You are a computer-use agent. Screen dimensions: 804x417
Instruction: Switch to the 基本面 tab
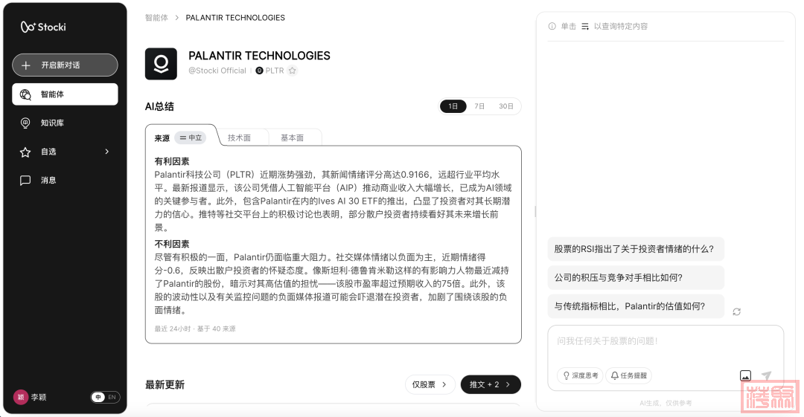click(x=293, y=138)
